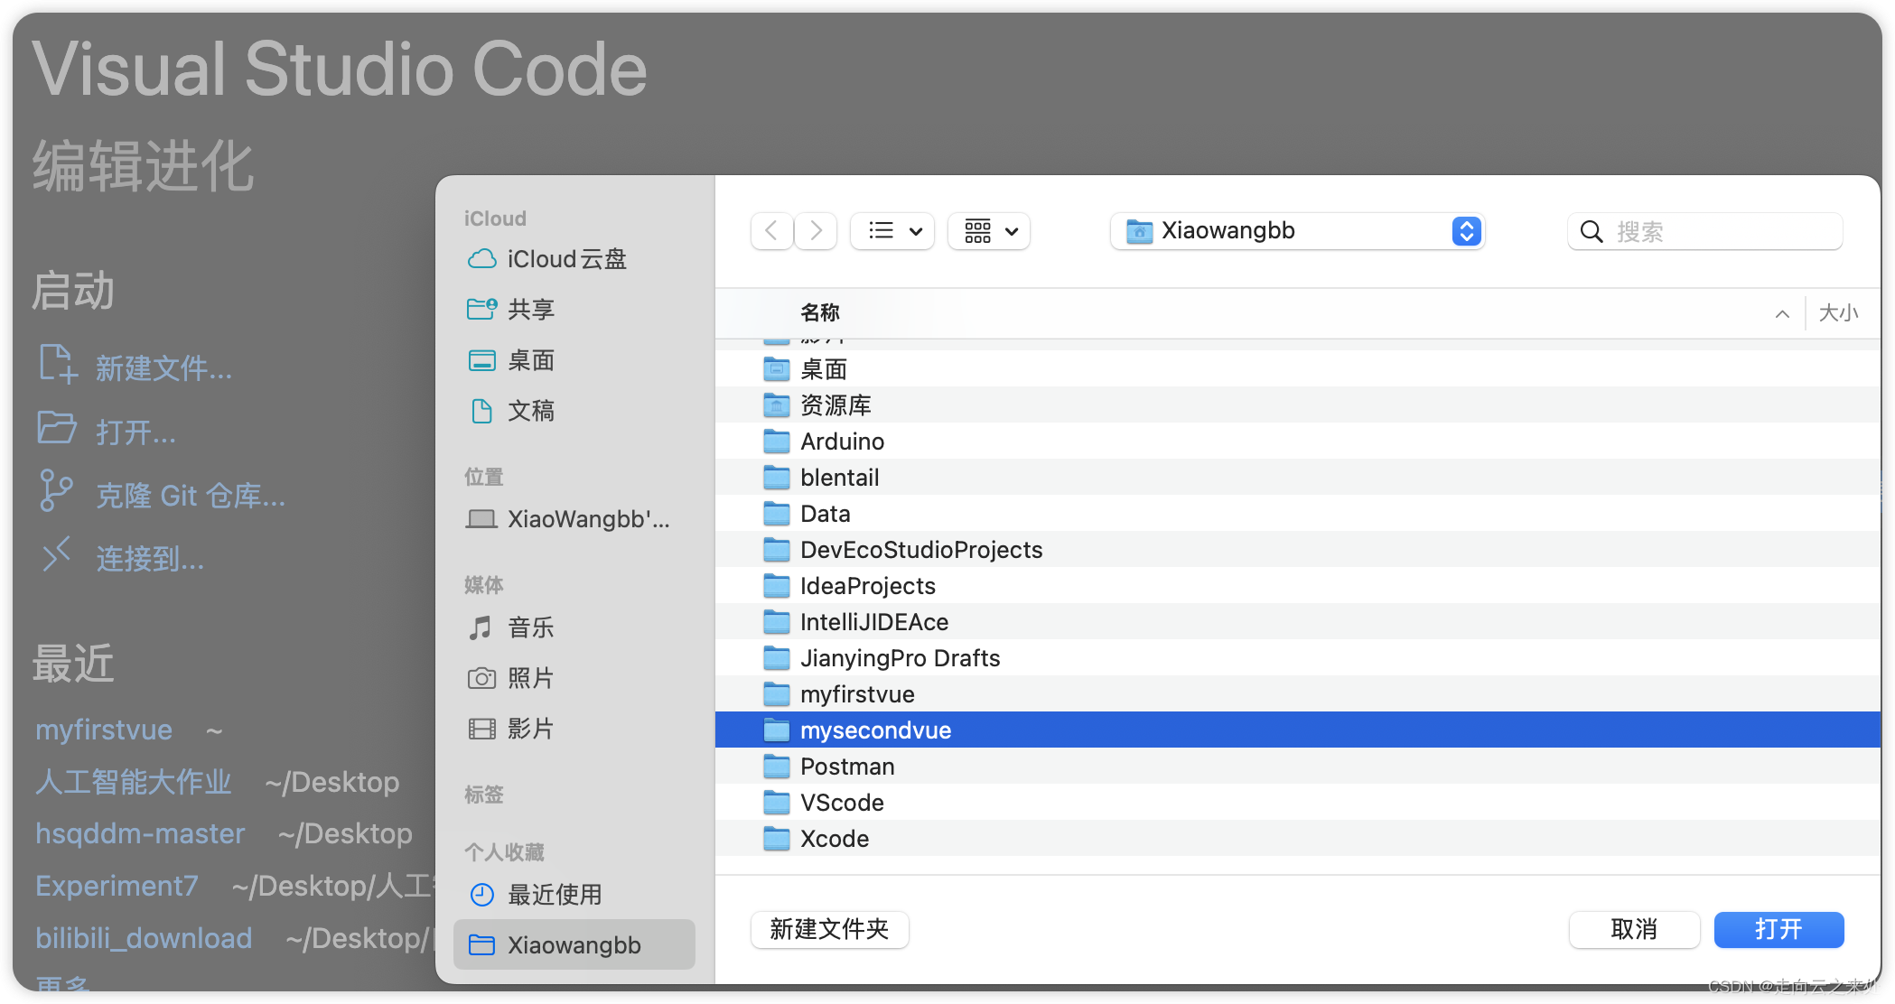Click the Size column header
The height and width of the screenshot is (1004, 1895).
(x=1837, y=313)
